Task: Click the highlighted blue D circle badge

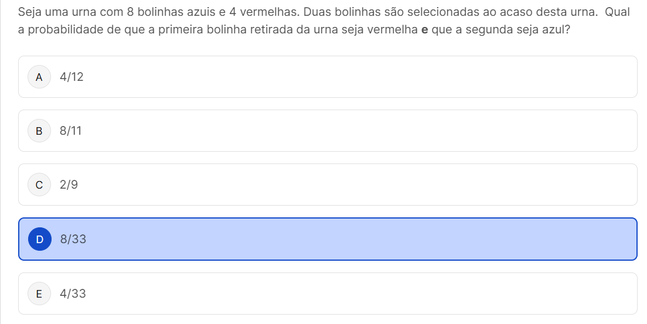Action: (x=40, y=239)
